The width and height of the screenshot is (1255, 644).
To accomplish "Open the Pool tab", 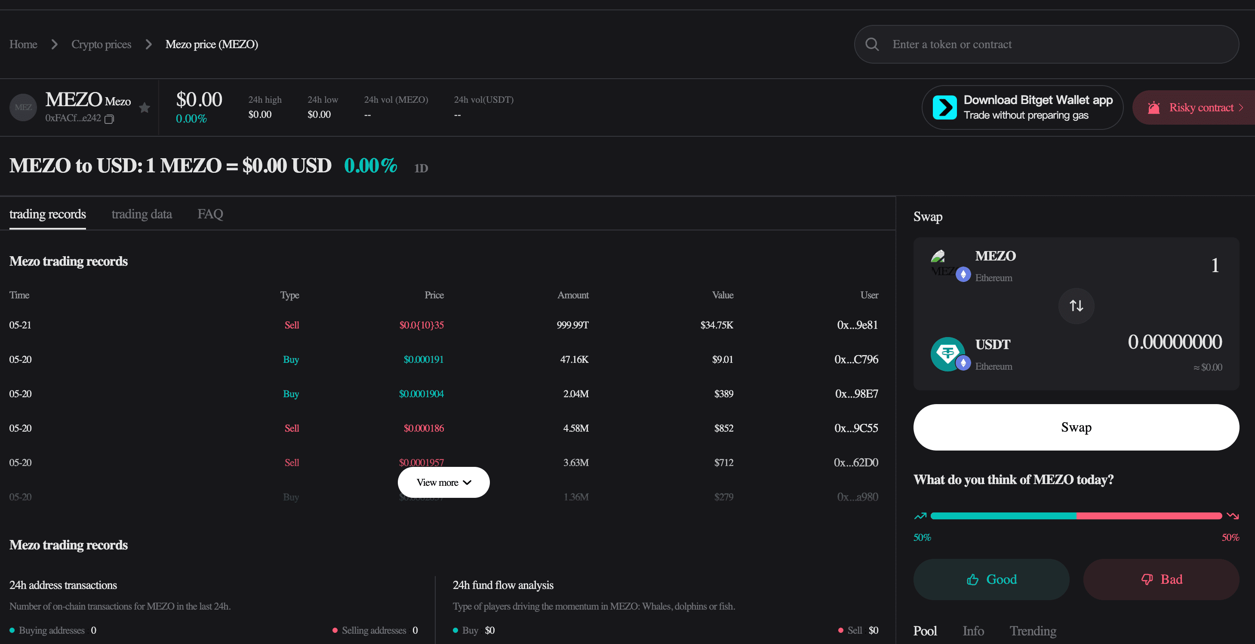I will coord(925,631).
